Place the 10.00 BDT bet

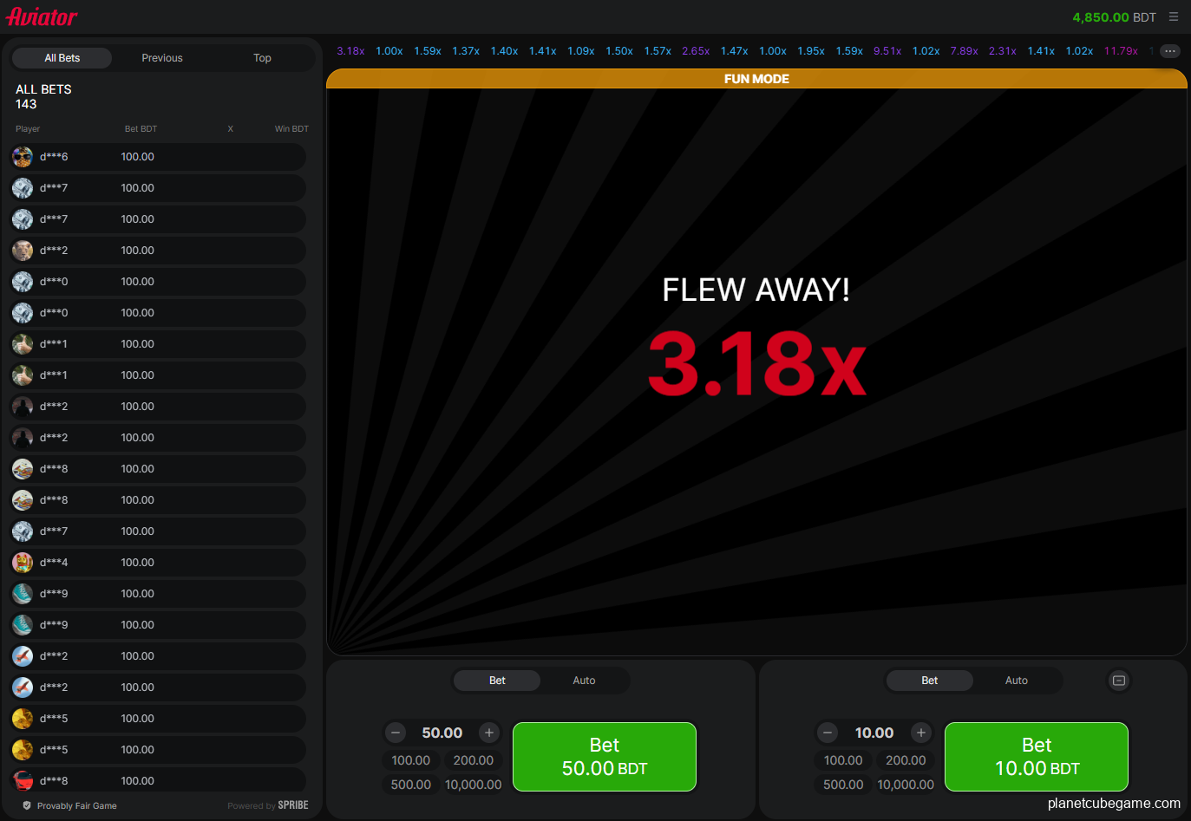tap(1037, 757)
